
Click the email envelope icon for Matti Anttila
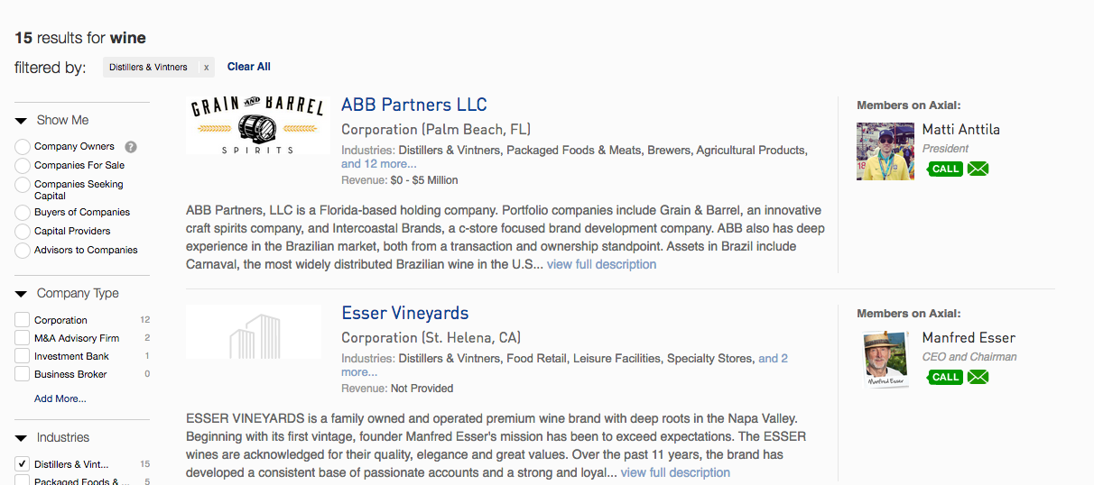tap(978, 169)
